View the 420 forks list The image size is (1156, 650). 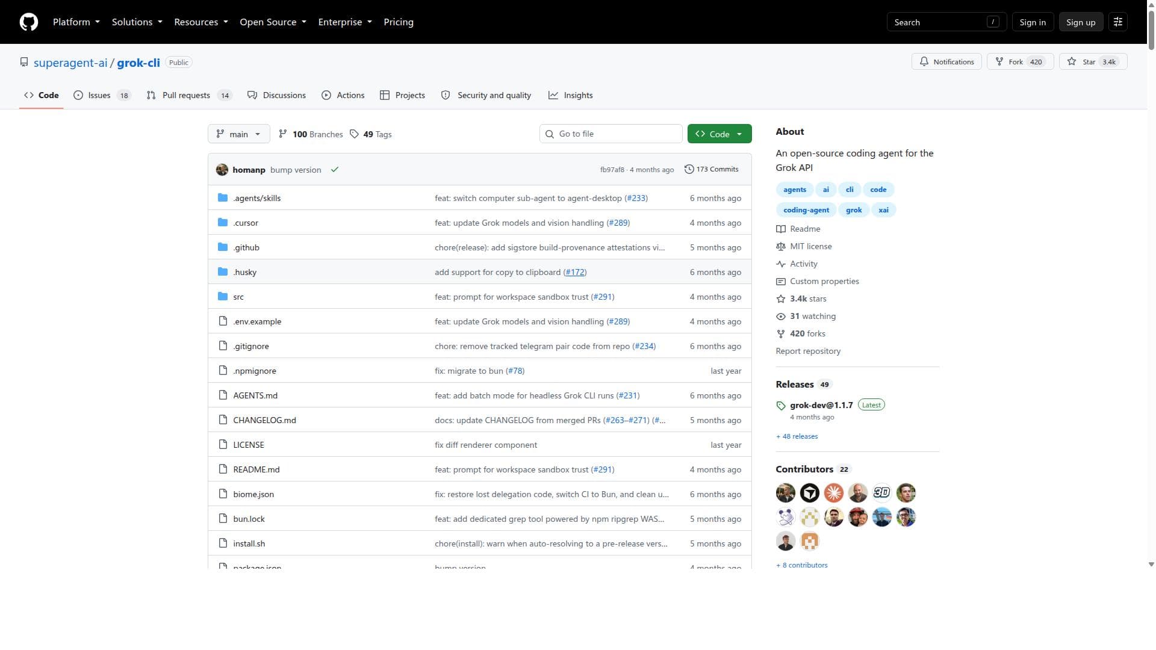[x=801, y=334]
